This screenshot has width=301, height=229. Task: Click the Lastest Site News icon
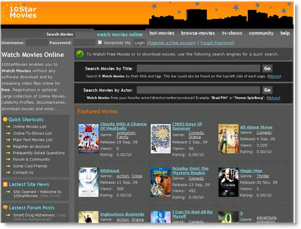coord(5,184)
